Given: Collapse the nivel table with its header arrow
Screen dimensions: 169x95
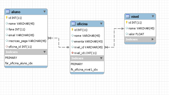Looking at the screenshot, I should tap(153, 16).
